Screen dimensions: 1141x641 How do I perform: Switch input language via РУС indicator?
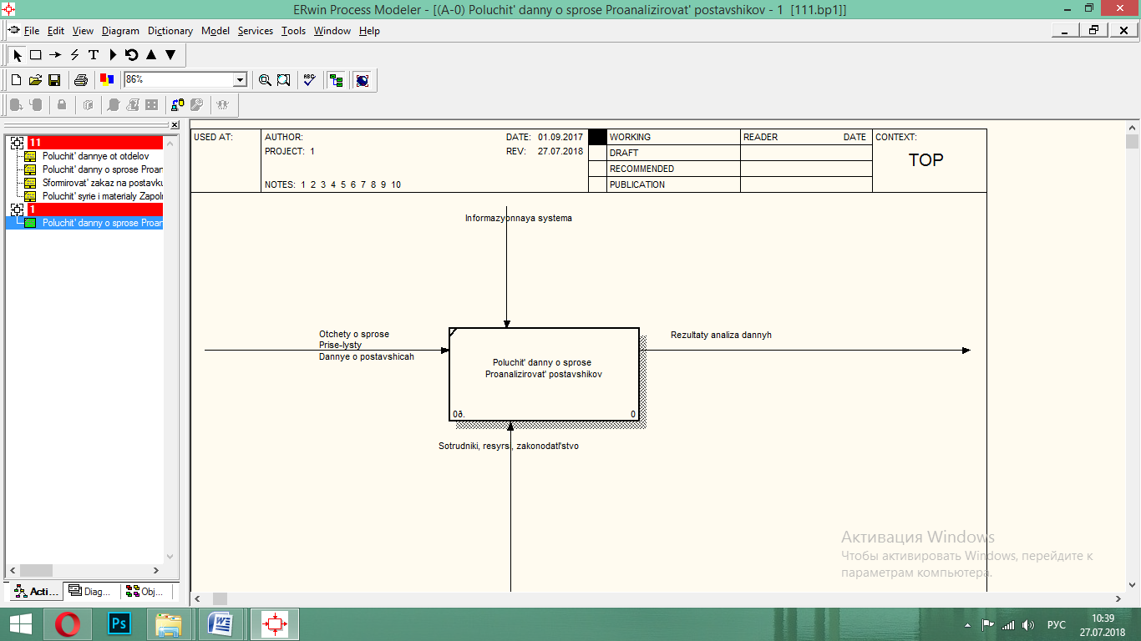[1057, 624]
